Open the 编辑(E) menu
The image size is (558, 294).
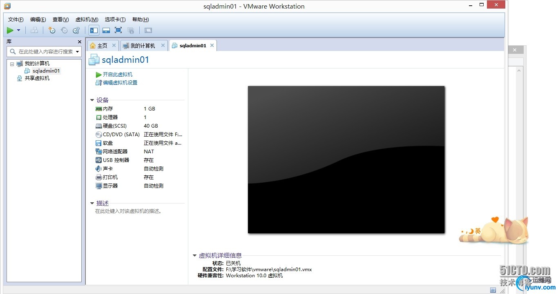point(38,20)
